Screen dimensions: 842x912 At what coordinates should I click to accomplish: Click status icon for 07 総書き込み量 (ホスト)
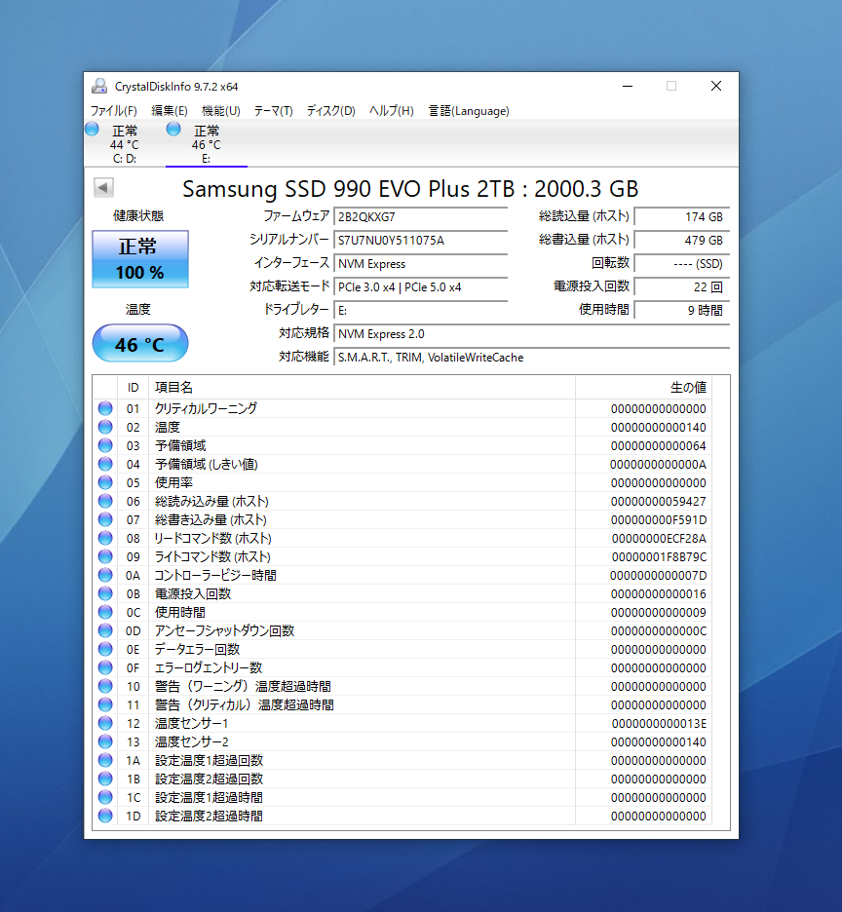(x=105, y=519)
